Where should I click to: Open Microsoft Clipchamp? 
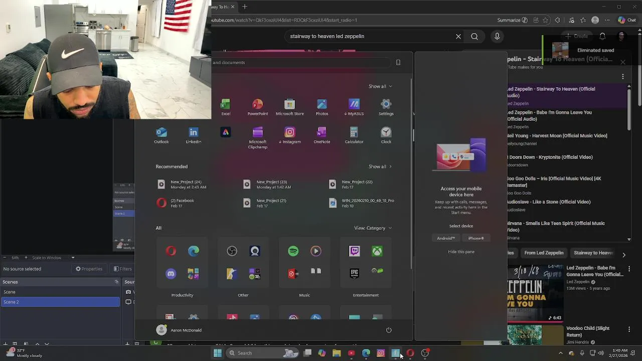(x=257, y=137)
